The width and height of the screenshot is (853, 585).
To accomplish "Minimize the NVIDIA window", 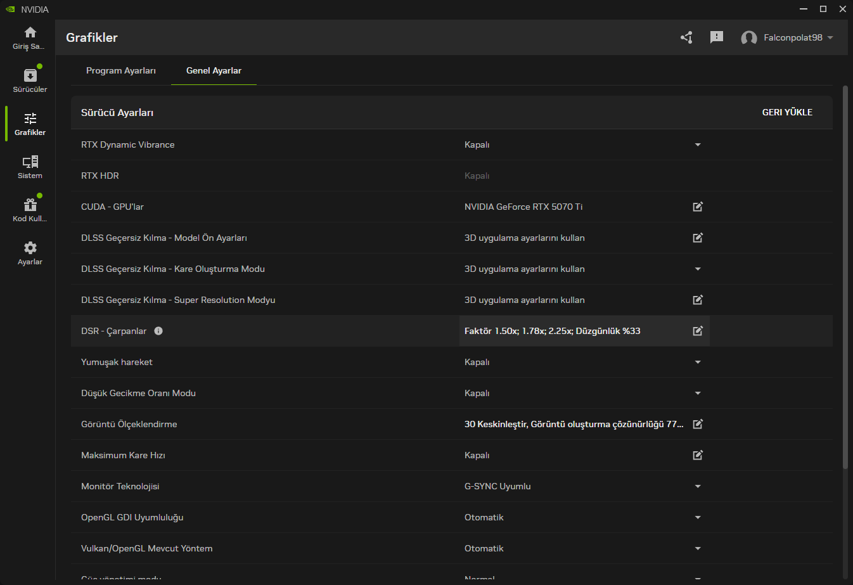I will coord(804,9).
